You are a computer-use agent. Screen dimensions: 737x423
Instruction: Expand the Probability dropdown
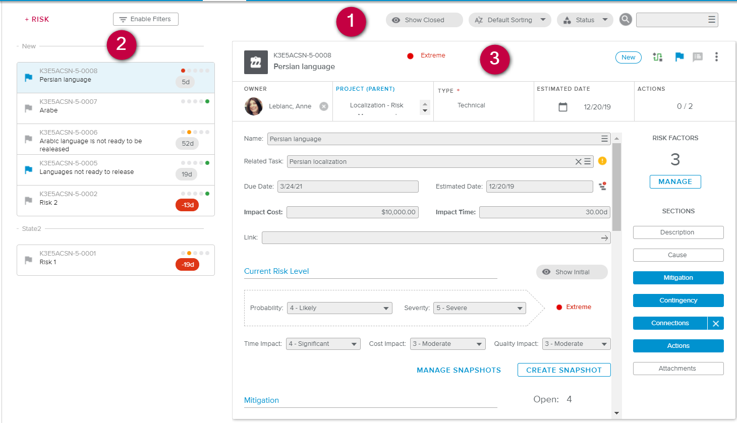(x=339, y=308)
